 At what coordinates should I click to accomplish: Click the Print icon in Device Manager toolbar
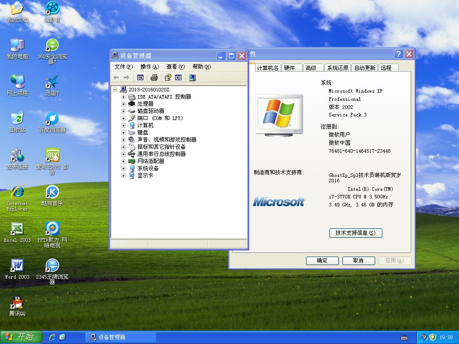[154, 77]
